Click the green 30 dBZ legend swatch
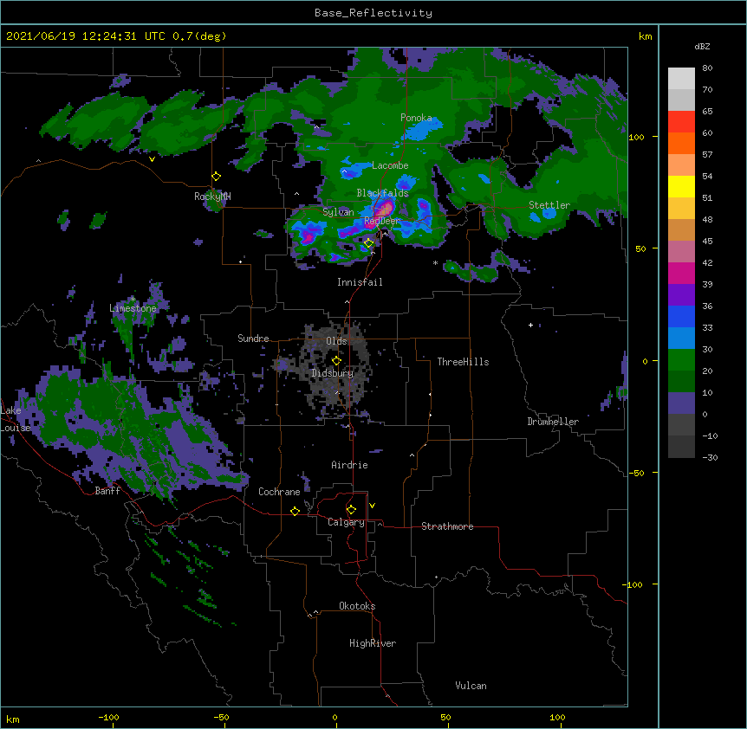The width and height of the screenshot is (747, 729). 681,360
